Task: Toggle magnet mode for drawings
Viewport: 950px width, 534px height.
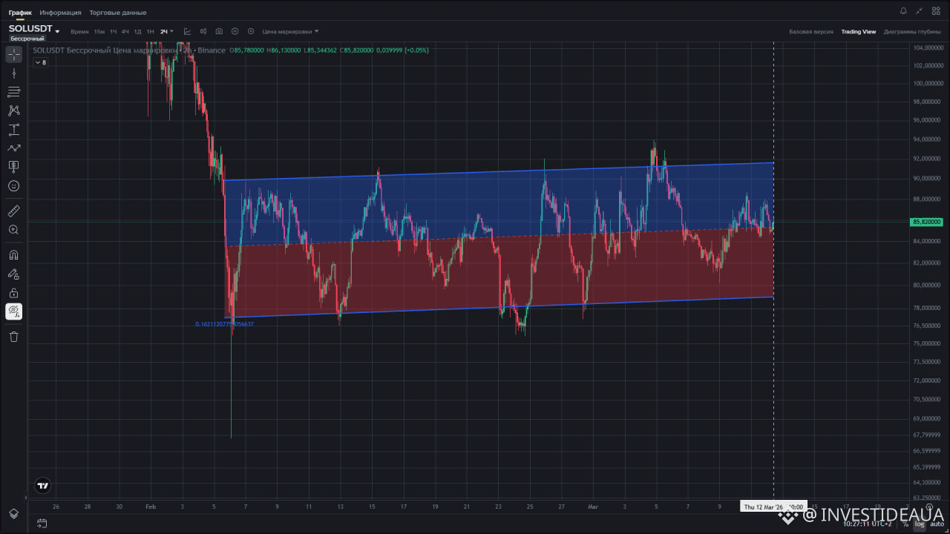Action: tap(13, 255)
